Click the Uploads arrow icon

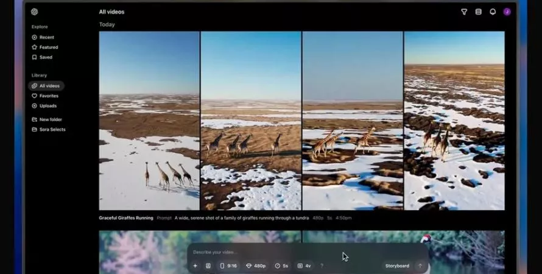point(34,106)
